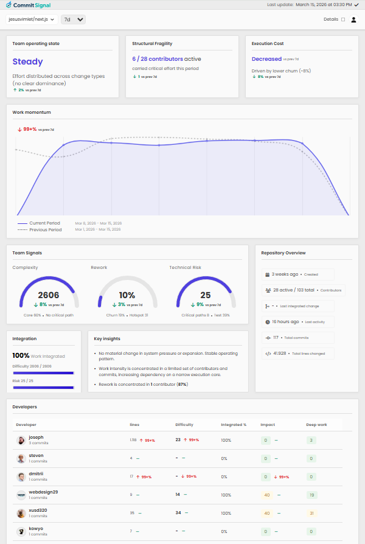Click the contributors people icon

pyautogui.click(x=268, y=290)
